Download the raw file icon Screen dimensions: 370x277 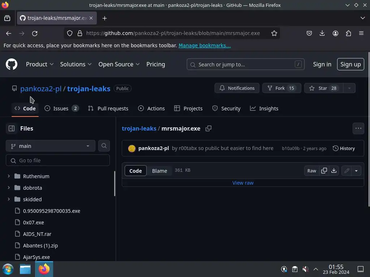[334, 171]
